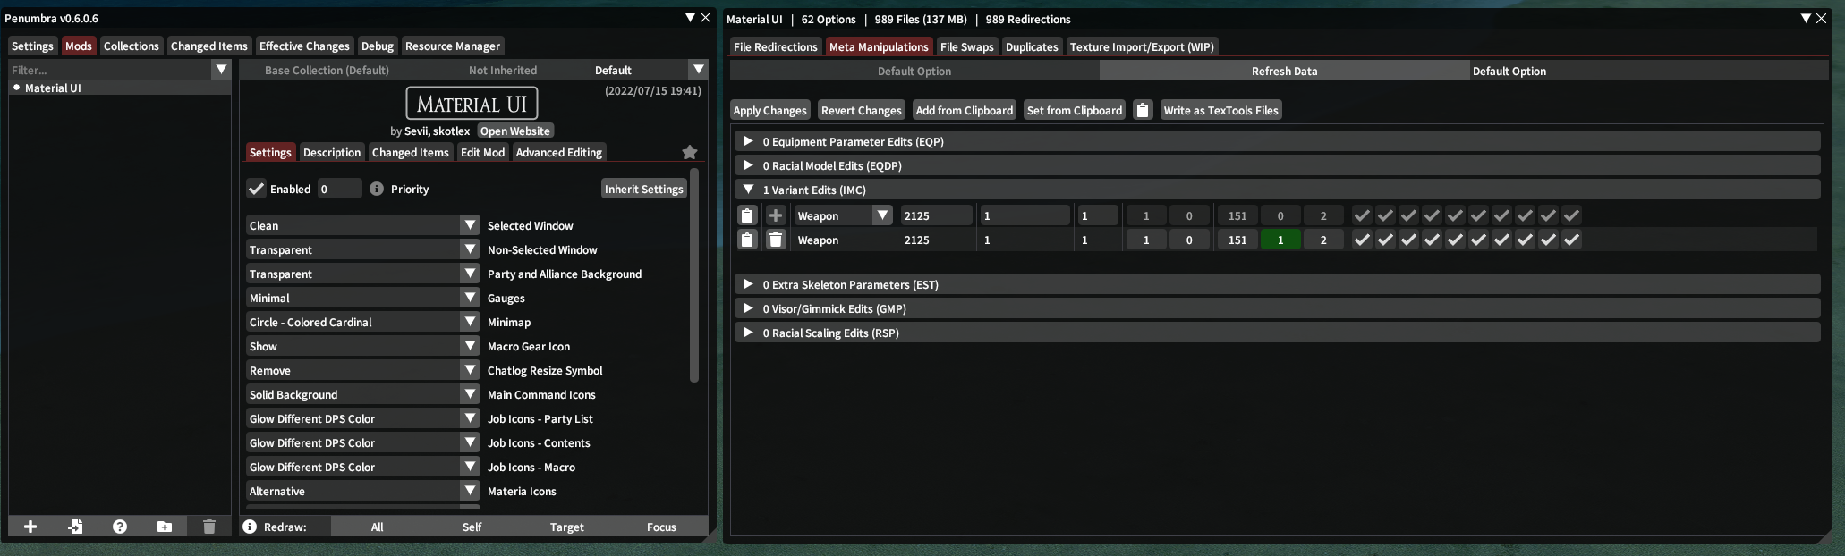
Task: Open the Resource Manager tab
Action: pyautogui.click(x=453, y=46)
